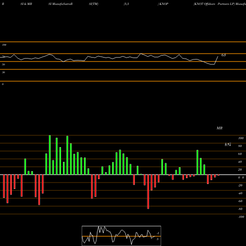Click the RSI axis label '50'
This screenshot has width=246, height=246.
click(x=3, y=64)
